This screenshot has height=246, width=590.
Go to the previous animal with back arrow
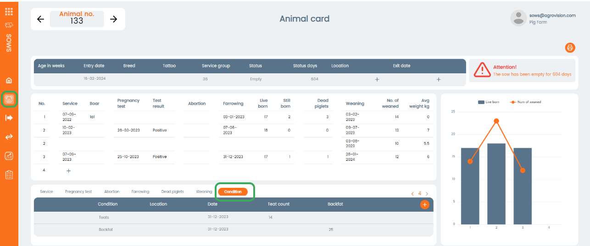[x=40, y=19]
